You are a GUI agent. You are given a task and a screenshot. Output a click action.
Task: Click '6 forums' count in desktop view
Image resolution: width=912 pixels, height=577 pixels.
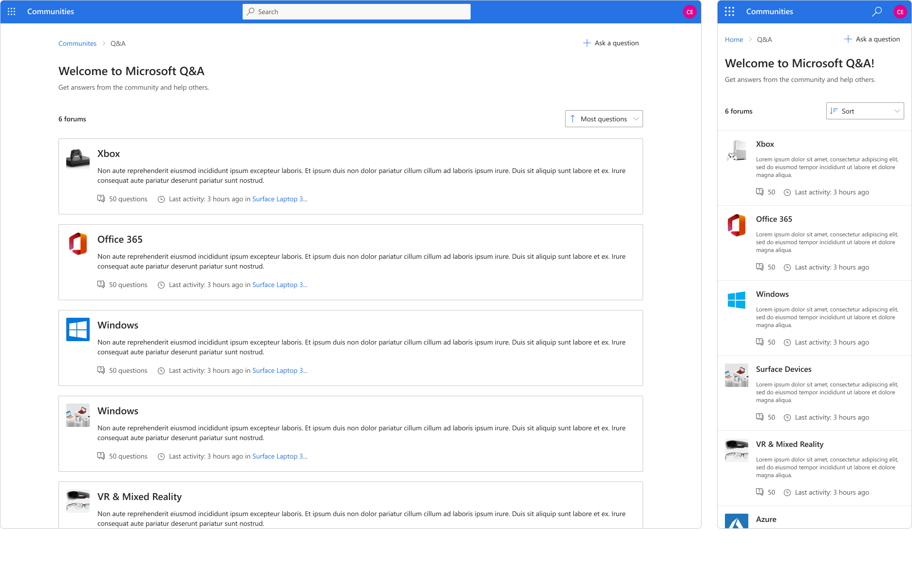pyautogui.click(x=72, y=119)
